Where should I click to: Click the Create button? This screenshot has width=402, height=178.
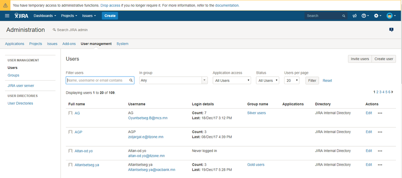coord(110,16)
